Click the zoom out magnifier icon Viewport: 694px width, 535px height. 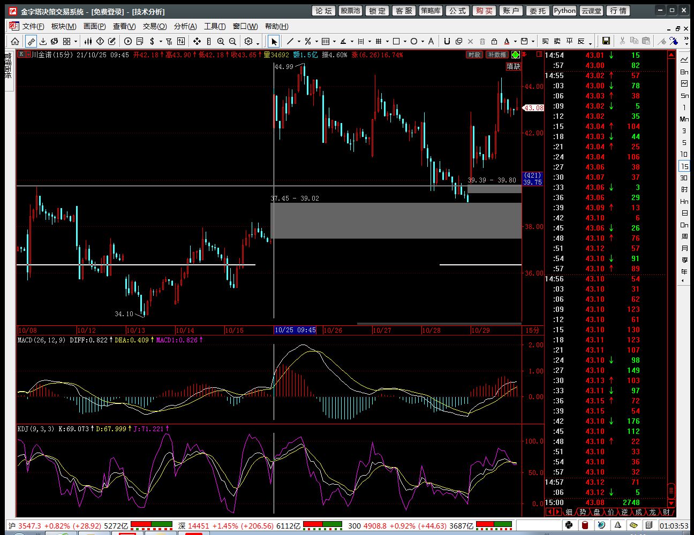tap(232, 41)
